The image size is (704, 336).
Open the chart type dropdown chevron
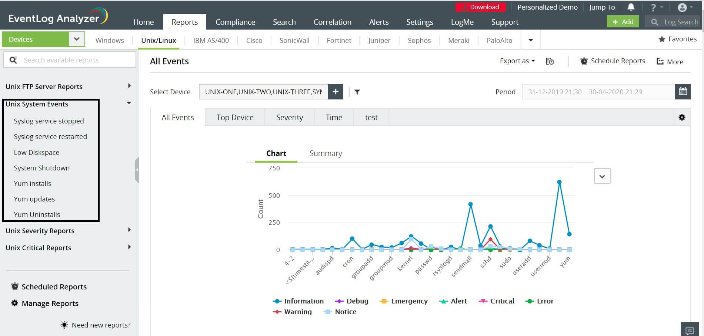pos(602,176)
